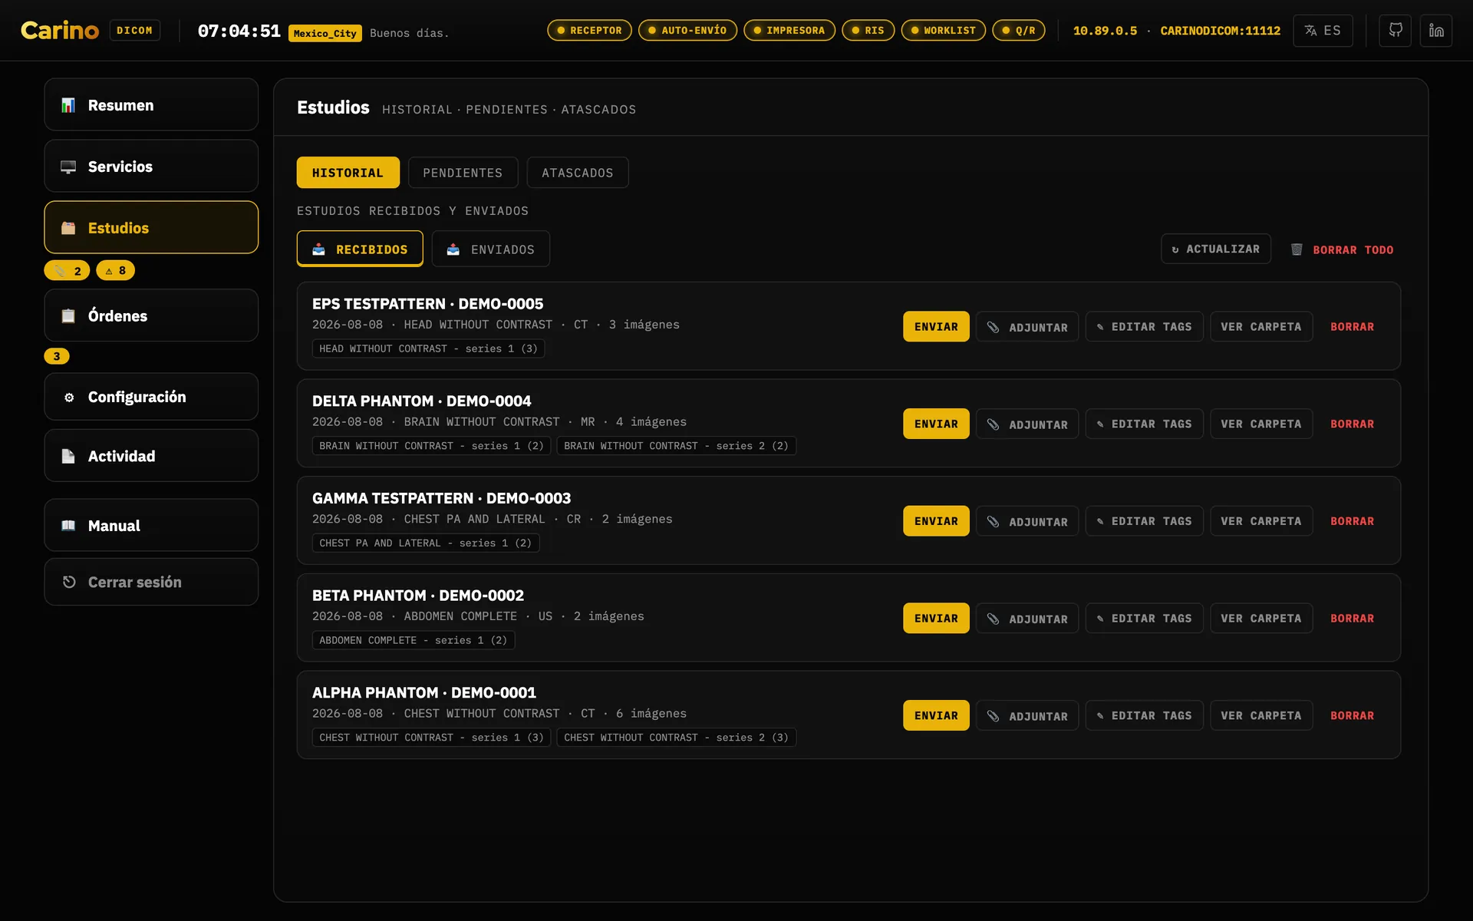1473x921 pixels.
Task: Open Servicios in the sidebar
Action: point(151,166)
